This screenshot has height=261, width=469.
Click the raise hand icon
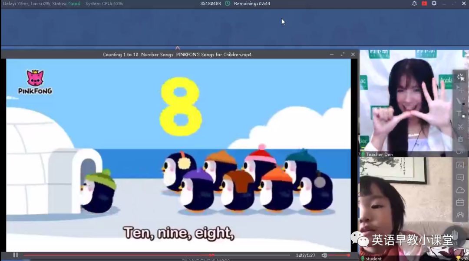(455, 235)
